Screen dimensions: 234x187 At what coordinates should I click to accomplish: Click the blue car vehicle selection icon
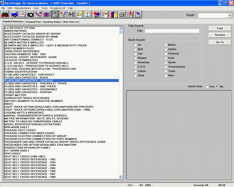click(x=14, y=15)
